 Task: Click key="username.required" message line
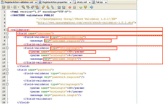click(57, 41)
